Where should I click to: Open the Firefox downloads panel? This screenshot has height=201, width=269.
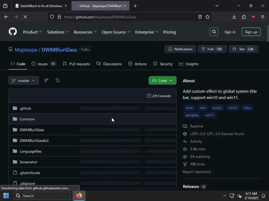234,17
